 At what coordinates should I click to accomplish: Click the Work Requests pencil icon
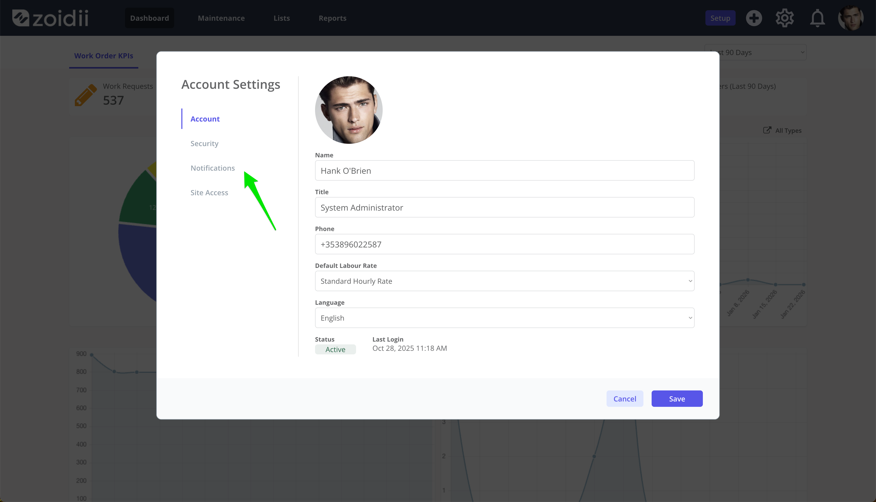click(86, 95)
